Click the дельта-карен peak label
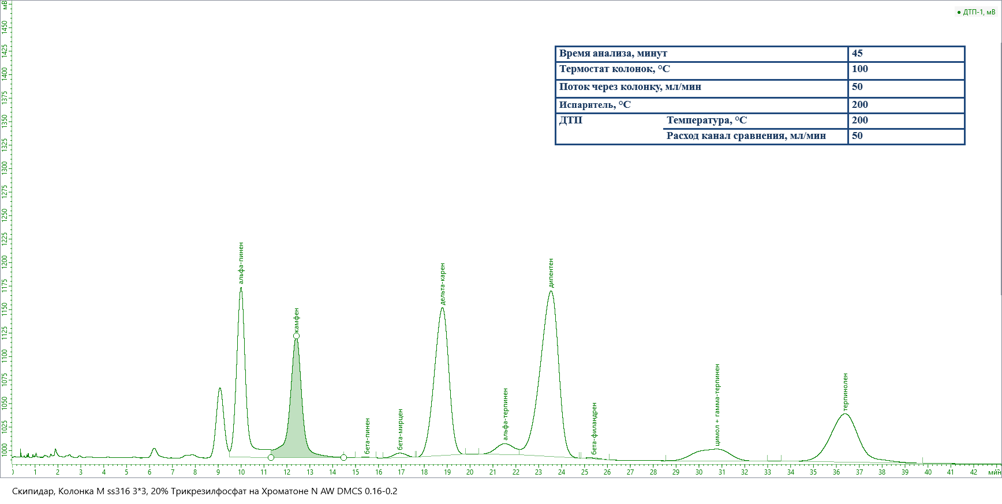The image size is (1002, 504). (x=443, y=284)
